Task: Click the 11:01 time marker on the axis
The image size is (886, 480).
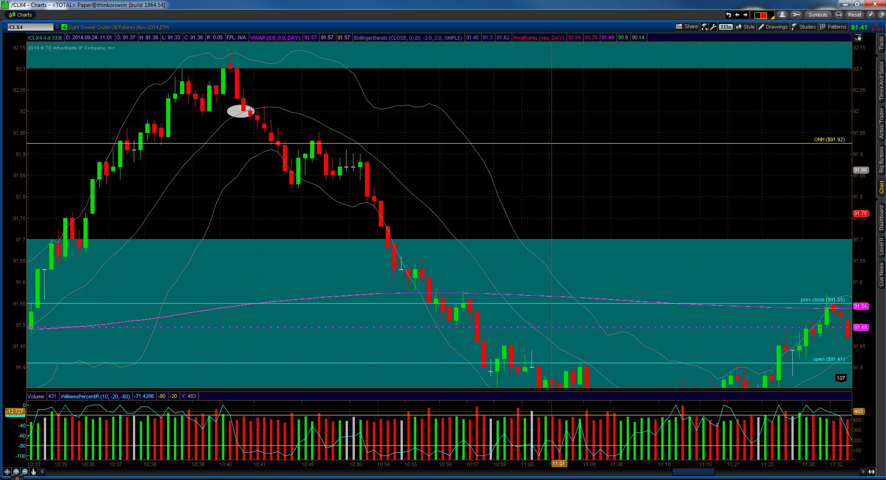Action: (x=558, y=464)
